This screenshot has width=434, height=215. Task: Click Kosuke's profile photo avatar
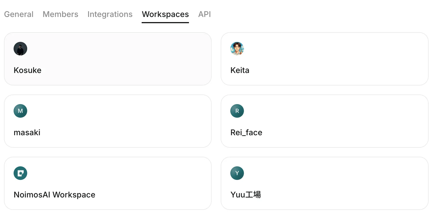tap(20, 49)
